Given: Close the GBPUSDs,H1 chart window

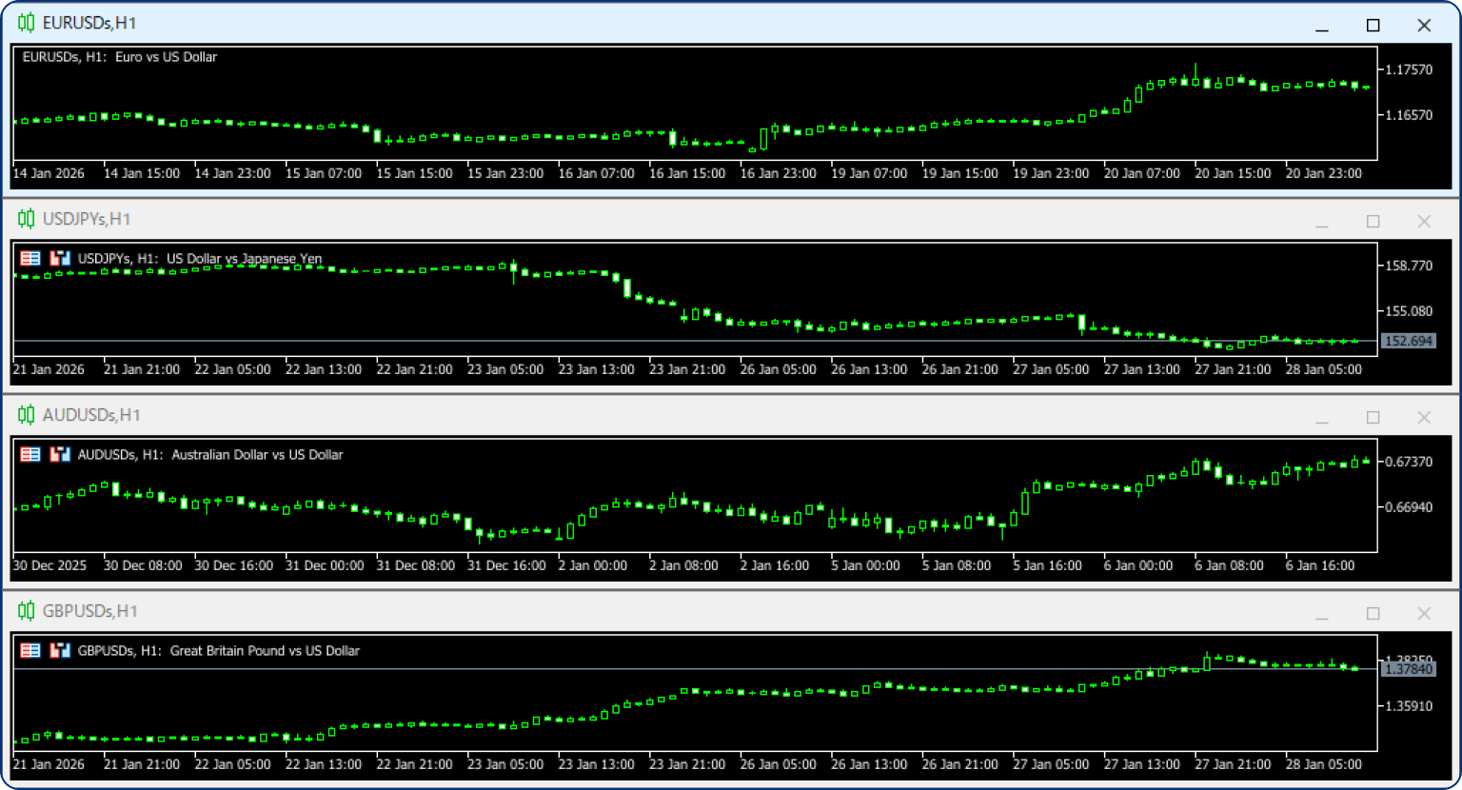Looking at the screenshot, I should 1424,614.
